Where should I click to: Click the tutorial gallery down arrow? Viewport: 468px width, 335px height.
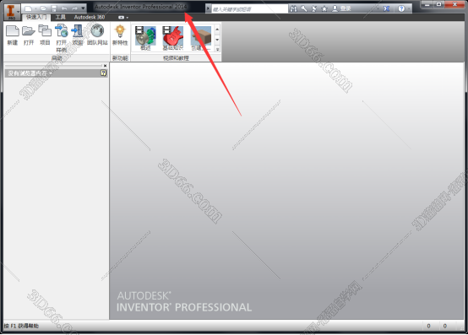click(x=217, y=40)
